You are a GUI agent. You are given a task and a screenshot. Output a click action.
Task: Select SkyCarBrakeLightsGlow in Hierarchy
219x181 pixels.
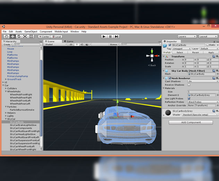click(x=23, y=125)
